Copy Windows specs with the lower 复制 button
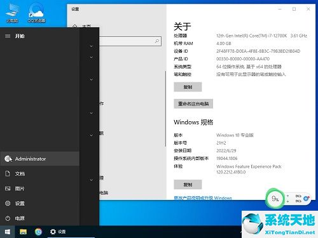This screenshot has height=238, width=318. 188,185
